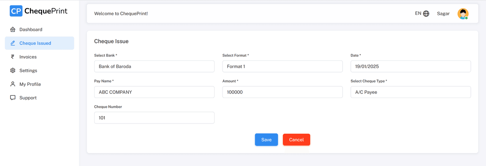Click the Cheque Number input field
486x166 pixels.
coord(154,118)
